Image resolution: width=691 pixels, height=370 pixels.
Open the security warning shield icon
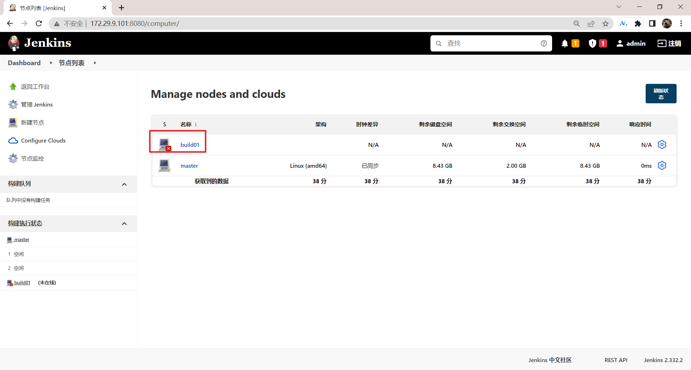592,44
